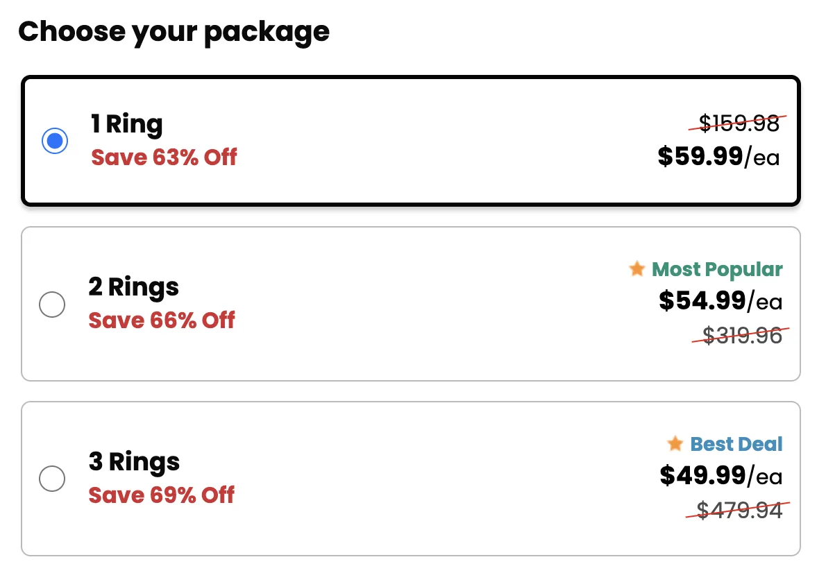Click the Choose your package heading
Screen dimensions: 826x573
pos(174,32)
